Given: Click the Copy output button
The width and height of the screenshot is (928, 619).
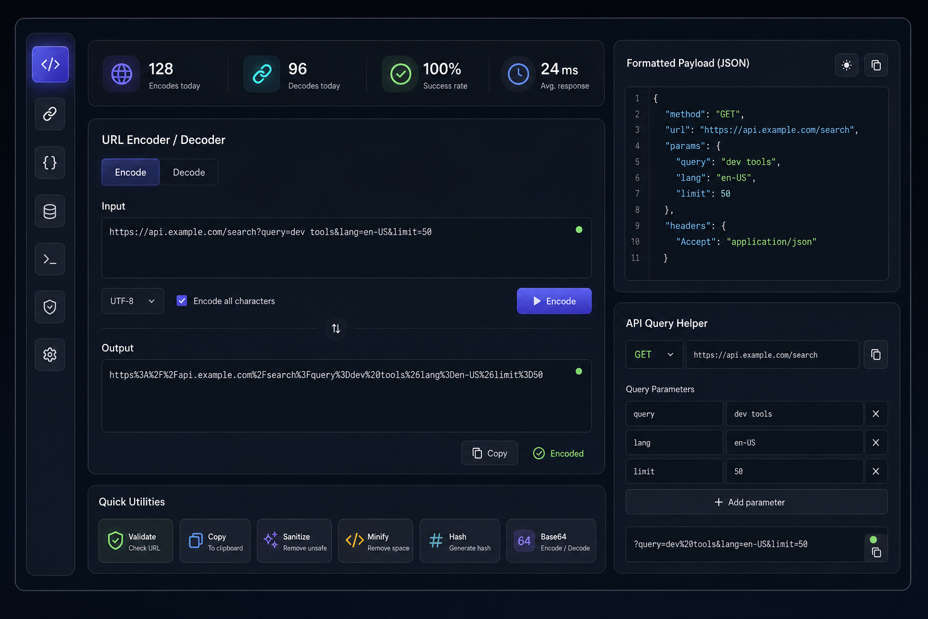Looking at the screenshot, I should (x=489, y=453).
